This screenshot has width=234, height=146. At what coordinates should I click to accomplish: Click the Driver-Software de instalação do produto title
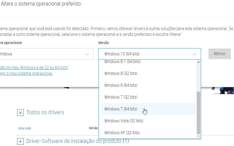tap(77, 141)
